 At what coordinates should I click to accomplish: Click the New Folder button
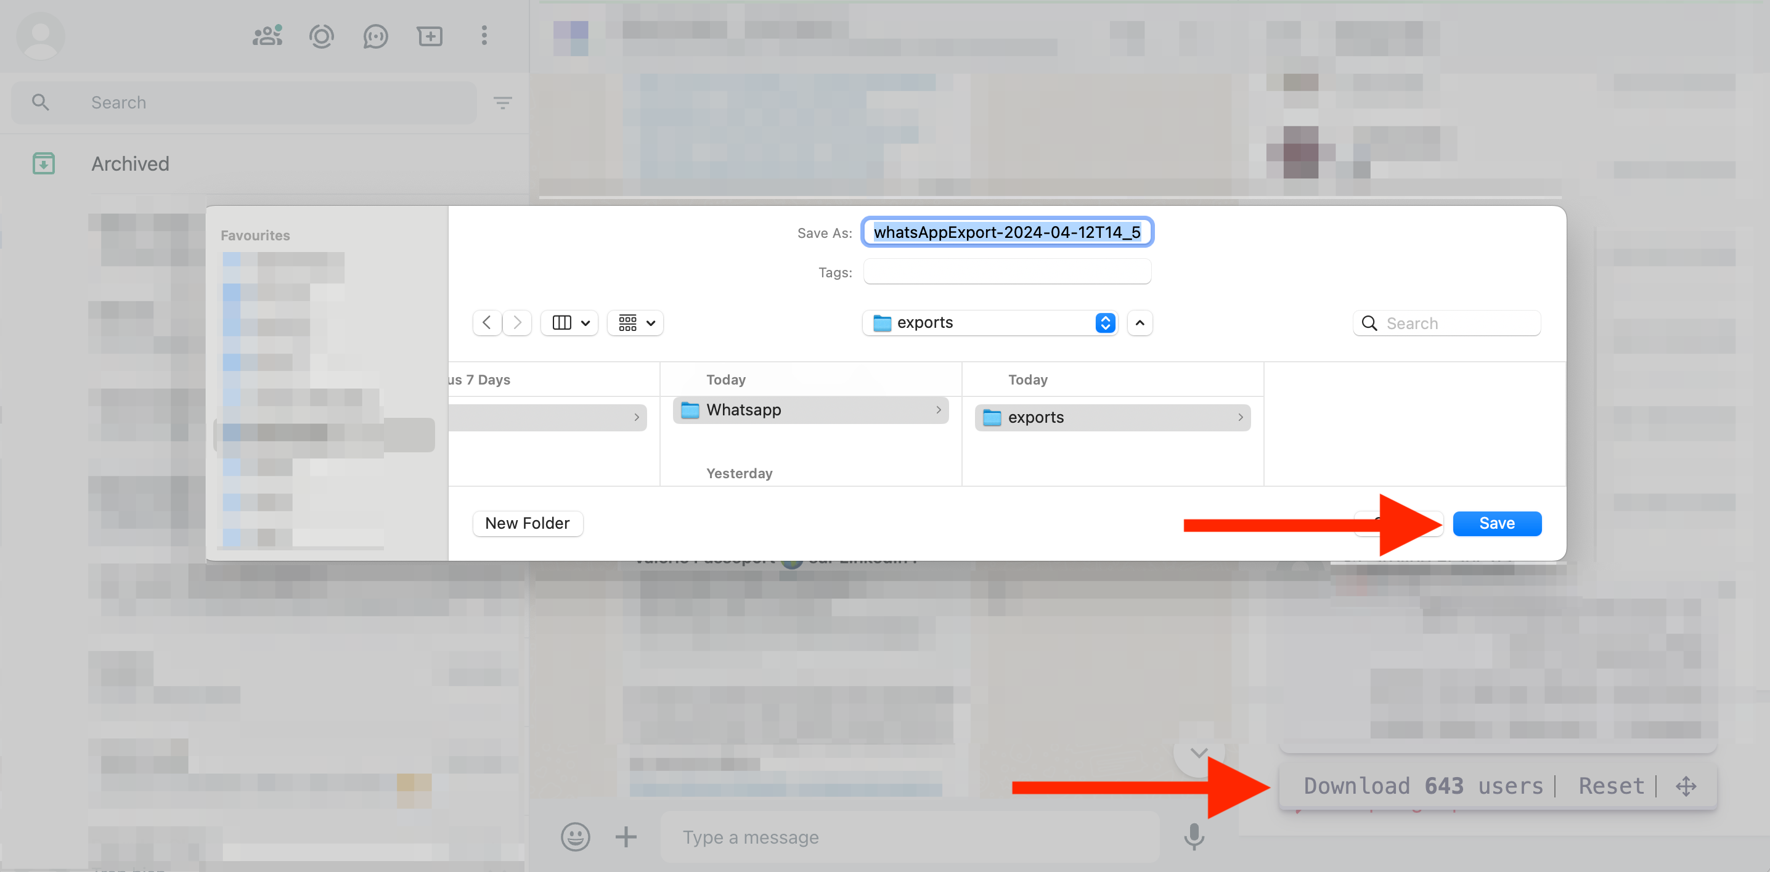(527, 523)
